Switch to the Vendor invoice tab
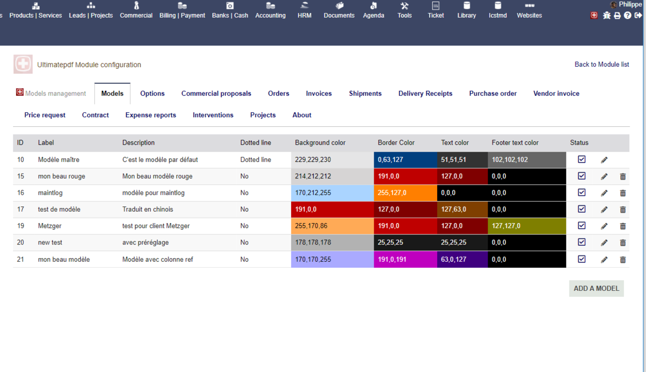Image resolution: width=646 pixels, height=372 pixels. click(557, 94)
